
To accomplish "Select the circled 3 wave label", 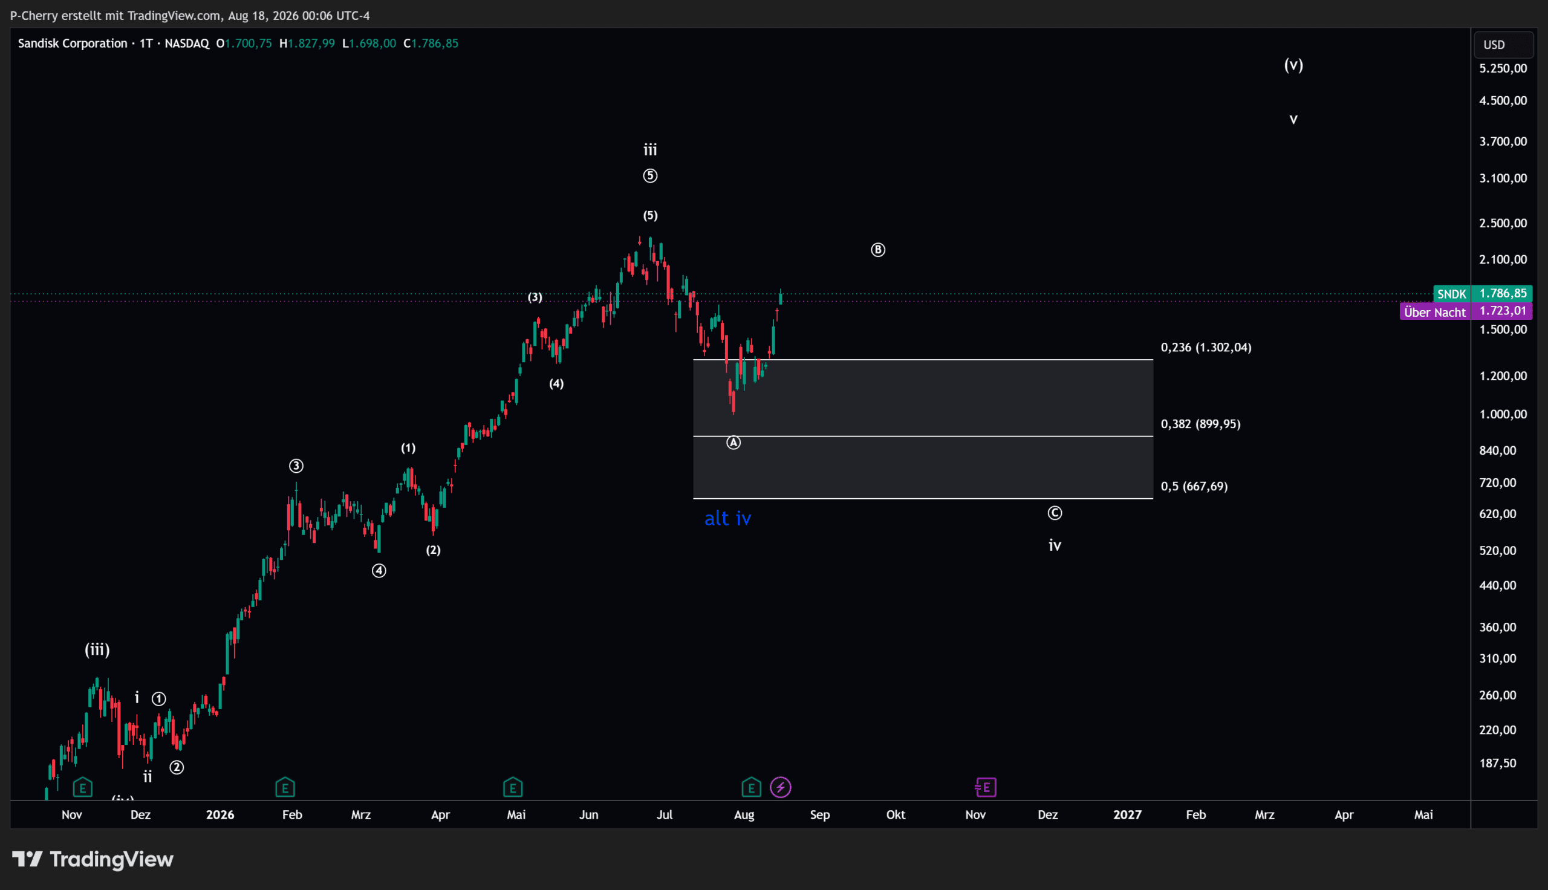I will click(296, 466).
